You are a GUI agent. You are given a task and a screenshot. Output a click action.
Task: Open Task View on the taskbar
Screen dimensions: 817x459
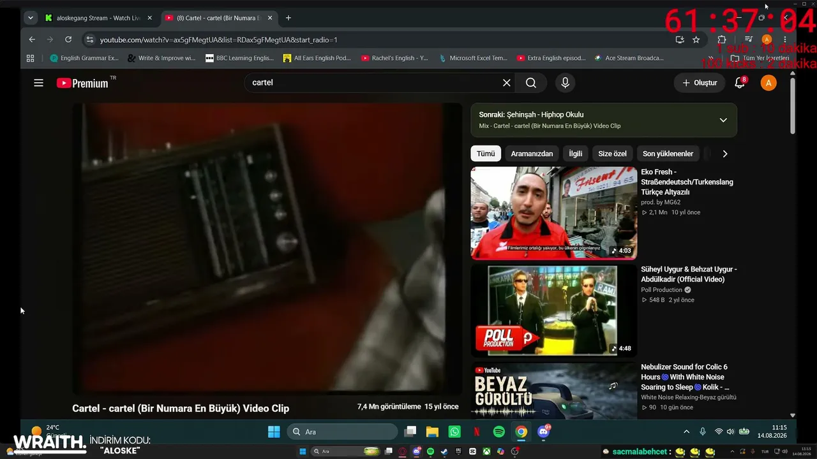click(x=410, y=432)
